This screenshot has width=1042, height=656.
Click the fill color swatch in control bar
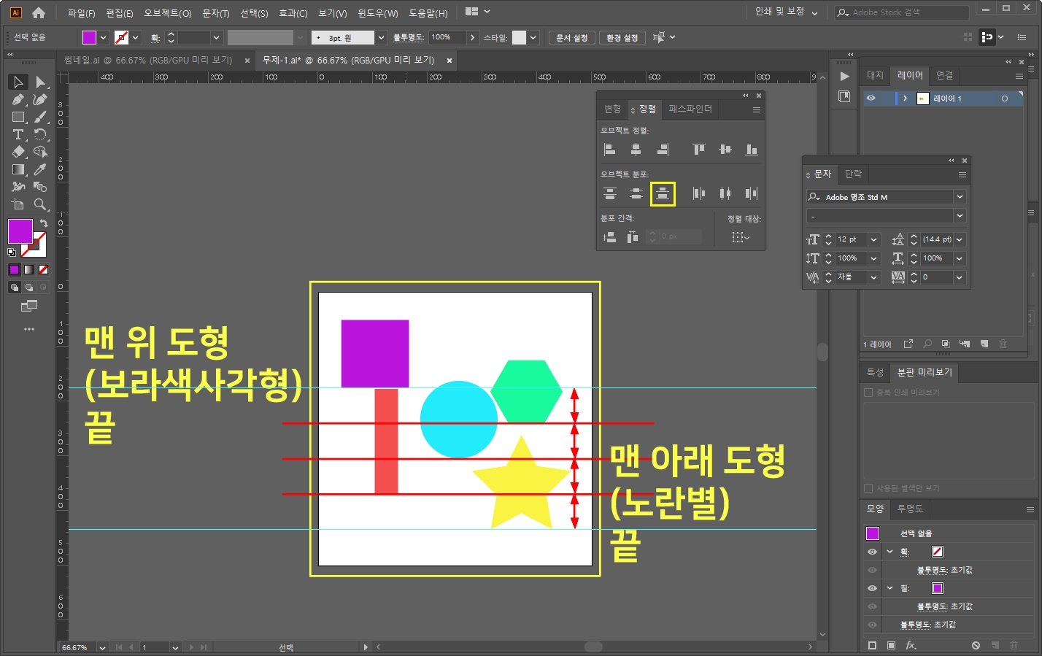(x=89, y=37)
